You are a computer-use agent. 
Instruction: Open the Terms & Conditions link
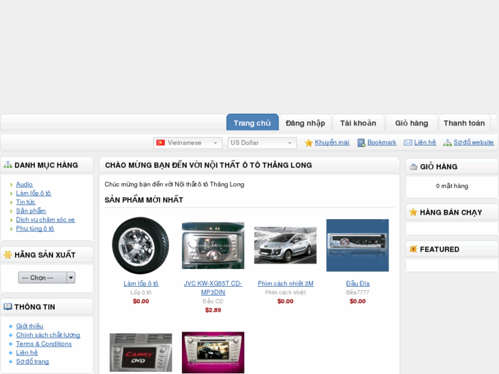[x=44, y=344]
